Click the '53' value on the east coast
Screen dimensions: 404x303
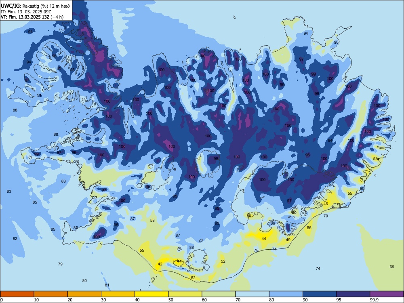tap(376, 158)
